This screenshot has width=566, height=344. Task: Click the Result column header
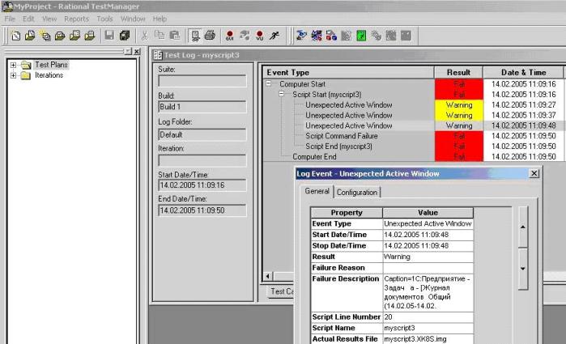coord(458,73)
